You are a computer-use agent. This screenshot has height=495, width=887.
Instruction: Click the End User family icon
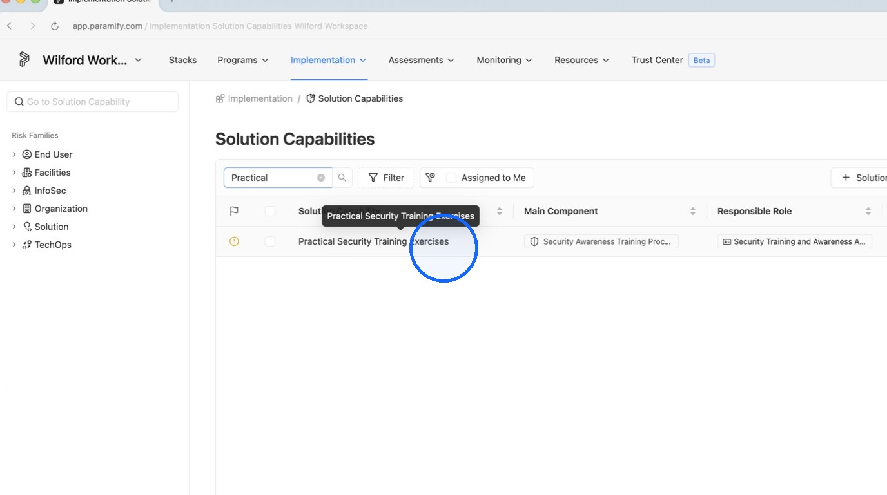click(x=27, y=154)
